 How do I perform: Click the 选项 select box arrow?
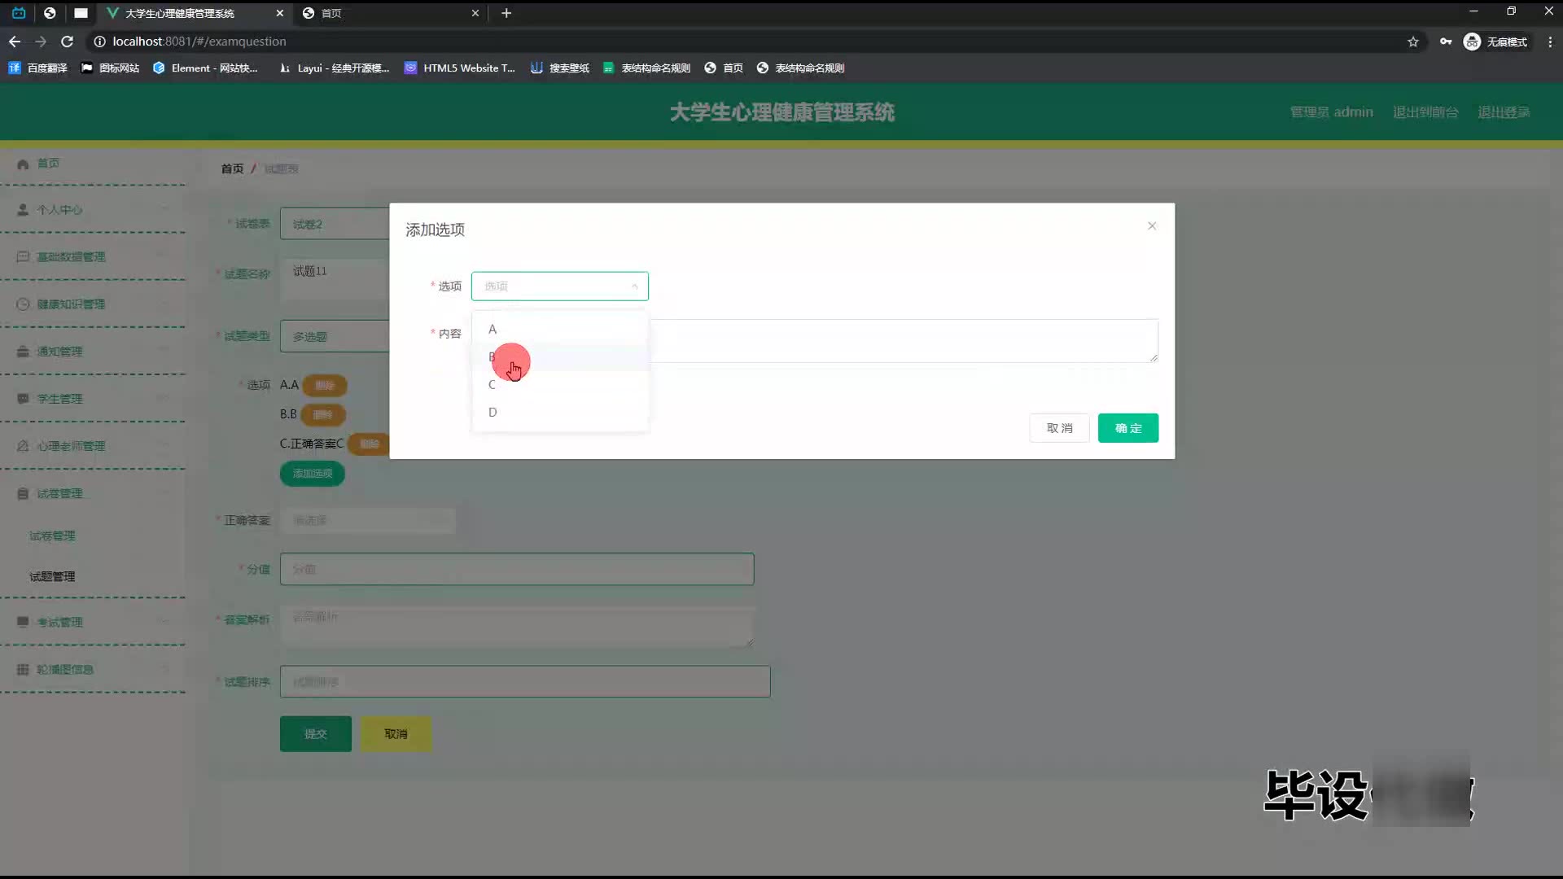tap(634, 286)
